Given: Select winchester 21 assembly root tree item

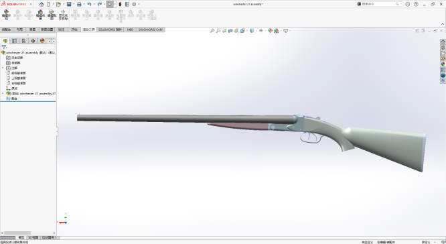Looking at the screenshot, I should tap(28, 53).
